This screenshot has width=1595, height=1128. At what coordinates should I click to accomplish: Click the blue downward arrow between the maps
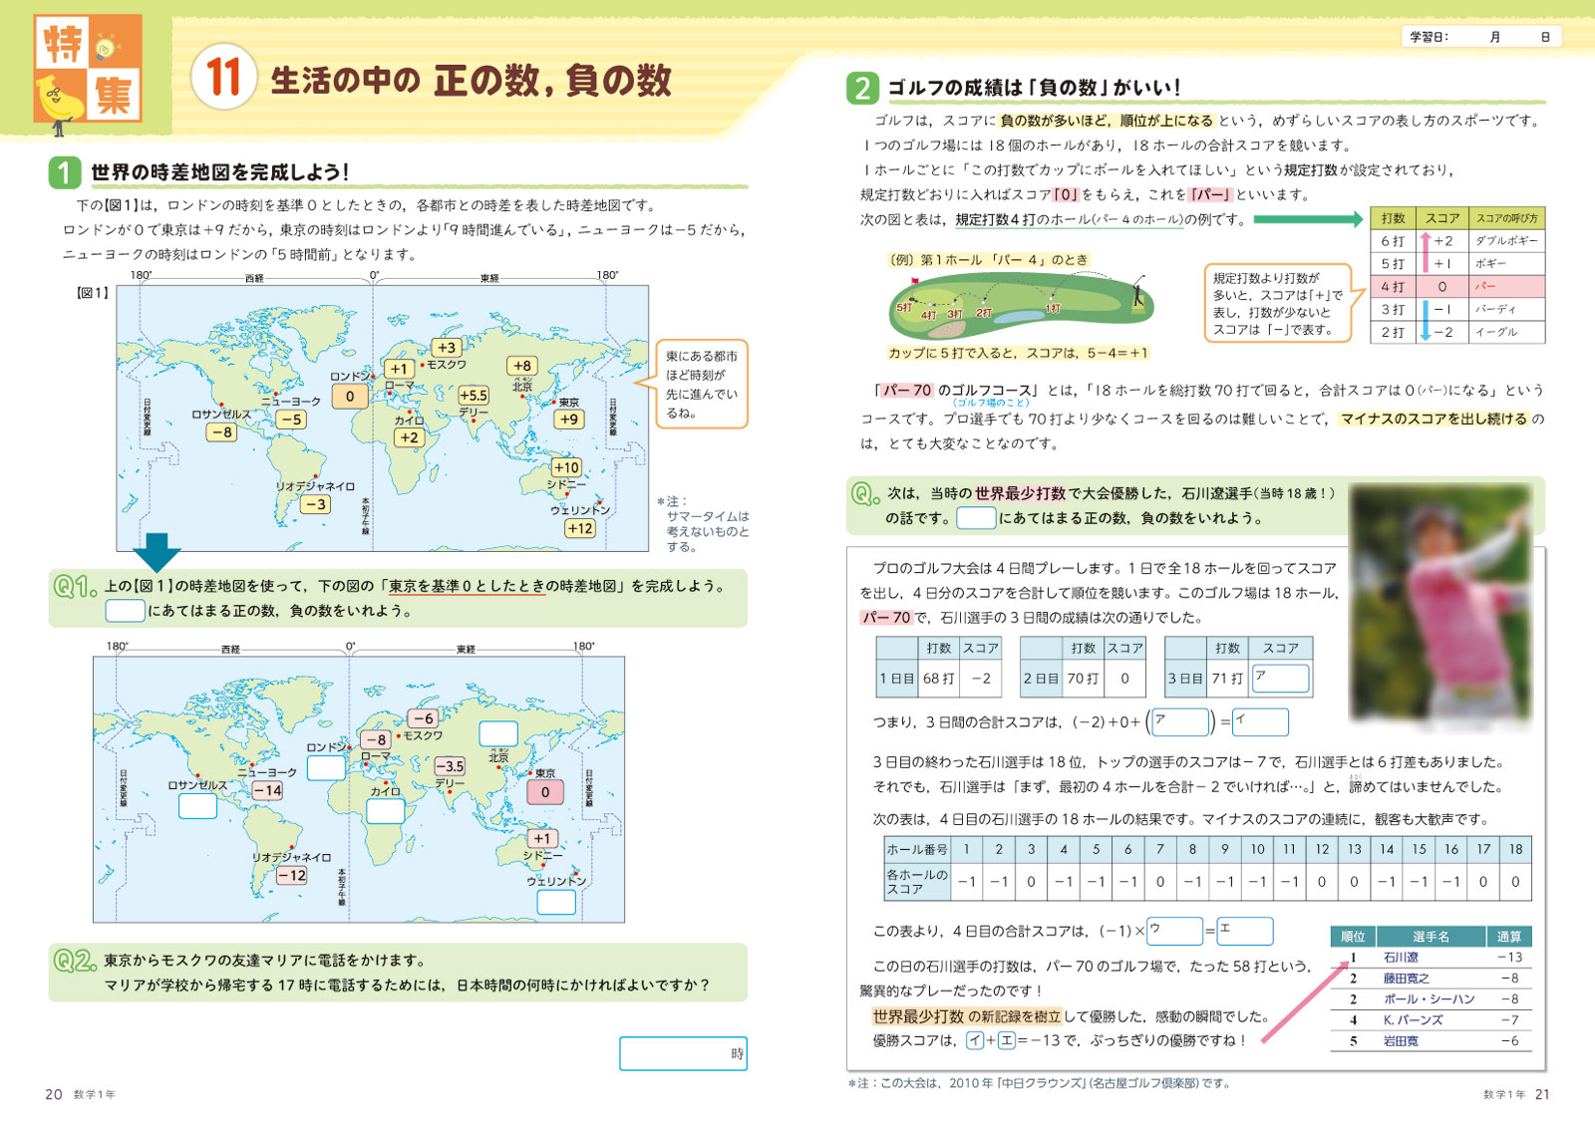[x=157, y=551]
